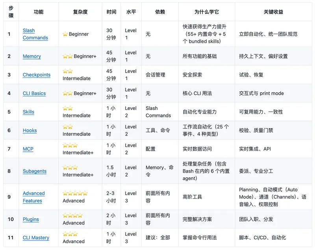The width and height of the screenshot is (315, 250).
Task: Select the text 实时集成、API
Action: point(255,149)
